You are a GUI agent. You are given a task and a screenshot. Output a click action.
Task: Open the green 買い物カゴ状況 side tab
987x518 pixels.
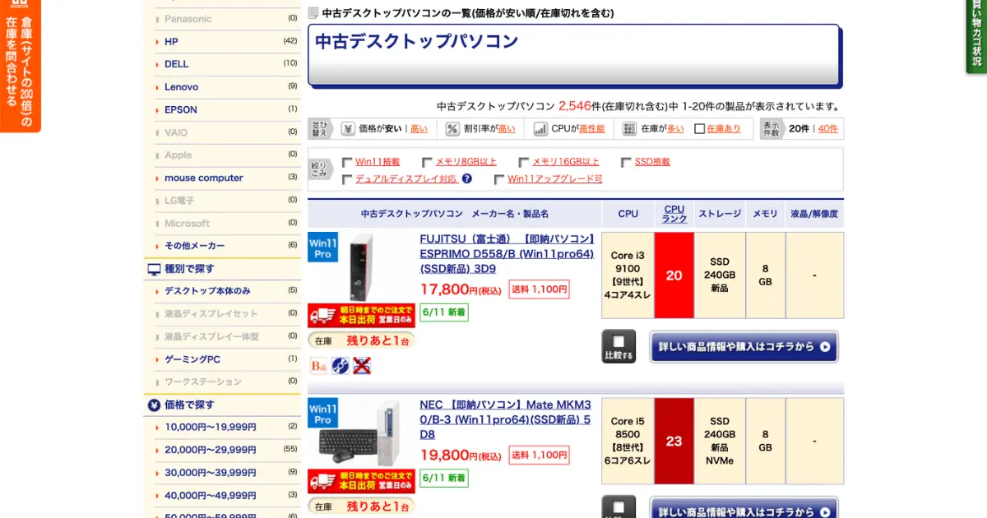(976, 37)
